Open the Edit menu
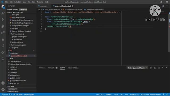170x96 pixels. [11, 2]
